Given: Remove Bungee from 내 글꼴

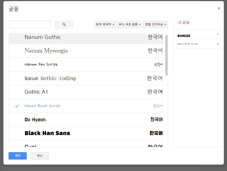Looking at the screenshot, I should [x=218, y=34].
